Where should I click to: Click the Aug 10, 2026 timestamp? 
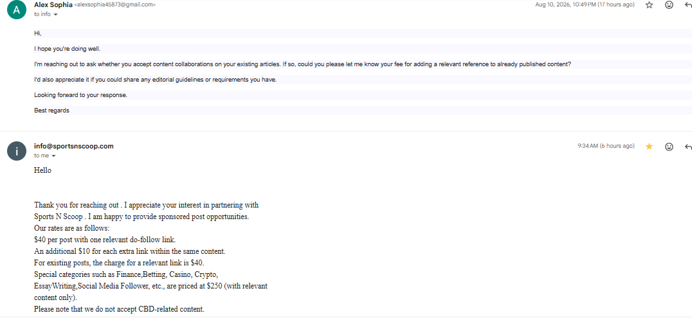click(585, 4)
